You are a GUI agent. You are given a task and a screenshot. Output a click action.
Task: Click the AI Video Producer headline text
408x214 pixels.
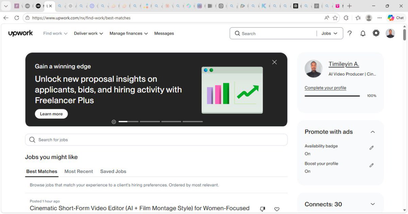(352, 74)
